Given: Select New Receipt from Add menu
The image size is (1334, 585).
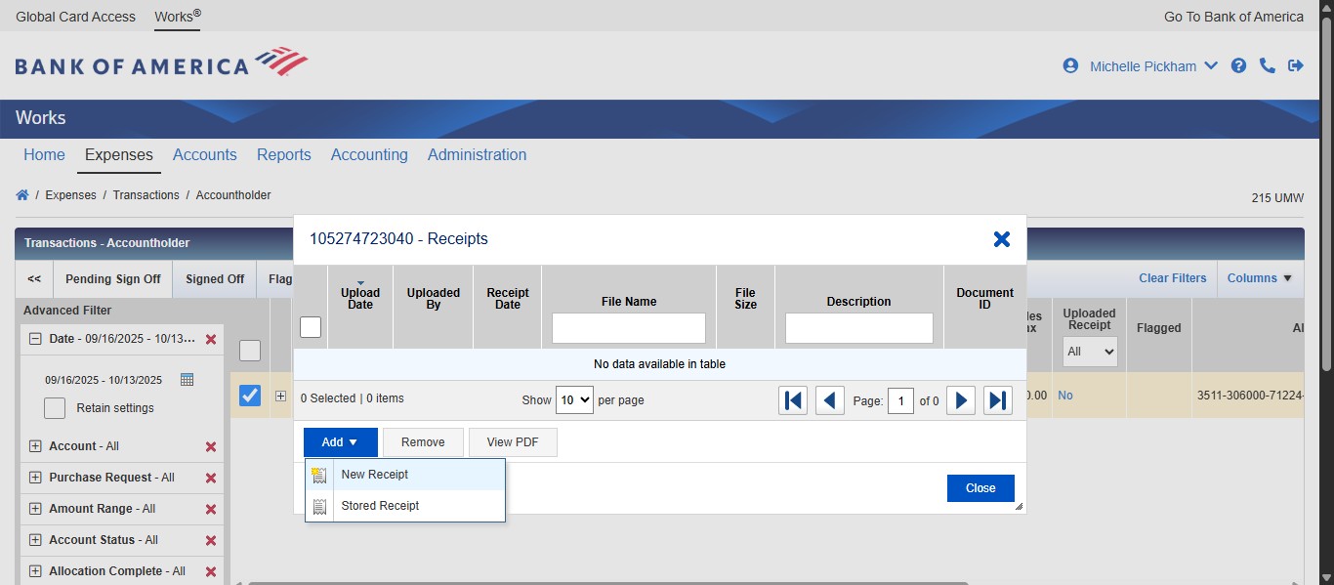Looking at the screenshot, I should tap(375, 475).
